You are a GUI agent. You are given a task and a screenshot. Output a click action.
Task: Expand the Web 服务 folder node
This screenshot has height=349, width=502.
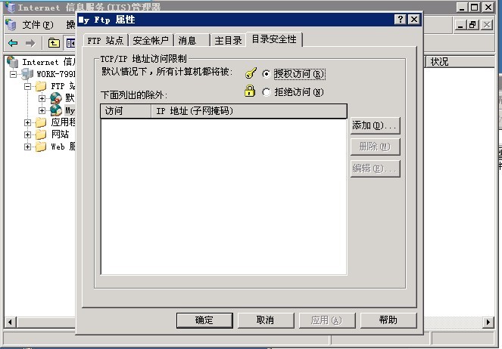click(28, 147)
